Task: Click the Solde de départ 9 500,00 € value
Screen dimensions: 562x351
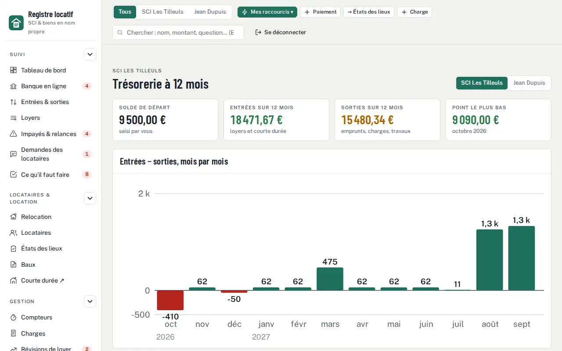Action: click(142, 120)
